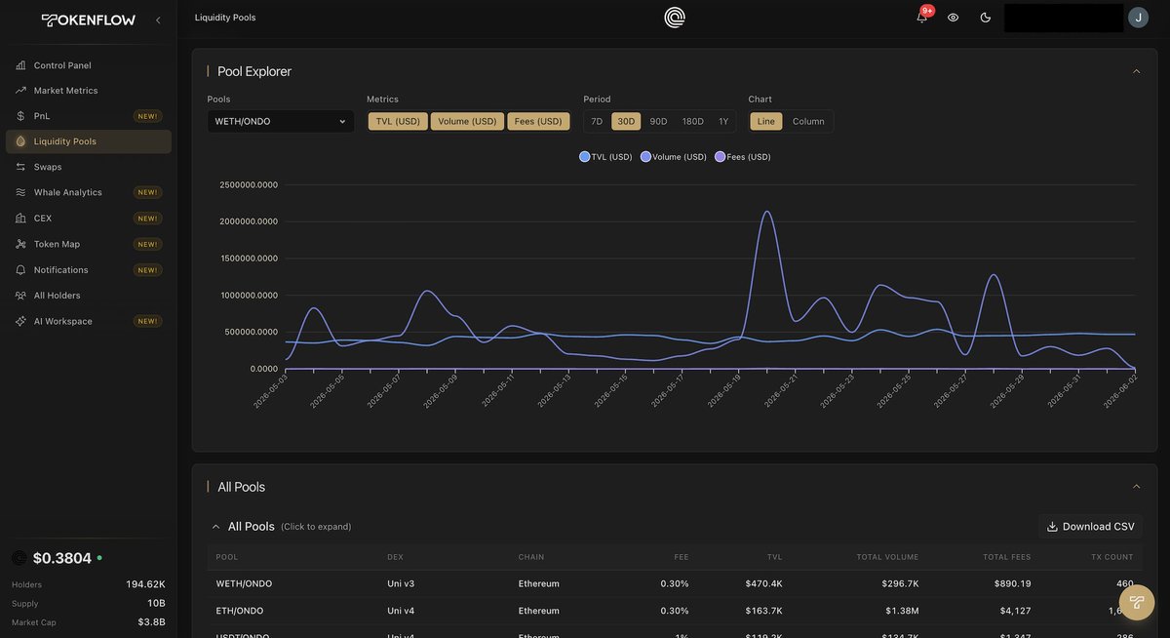Click the $1.38M total volume cell
This screenshot has height=638, width=1170.
903,611
